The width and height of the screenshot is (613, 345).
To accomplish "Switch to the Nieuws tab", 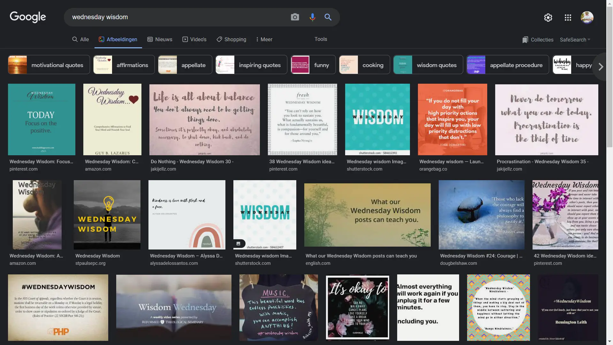I will point(160,39).
